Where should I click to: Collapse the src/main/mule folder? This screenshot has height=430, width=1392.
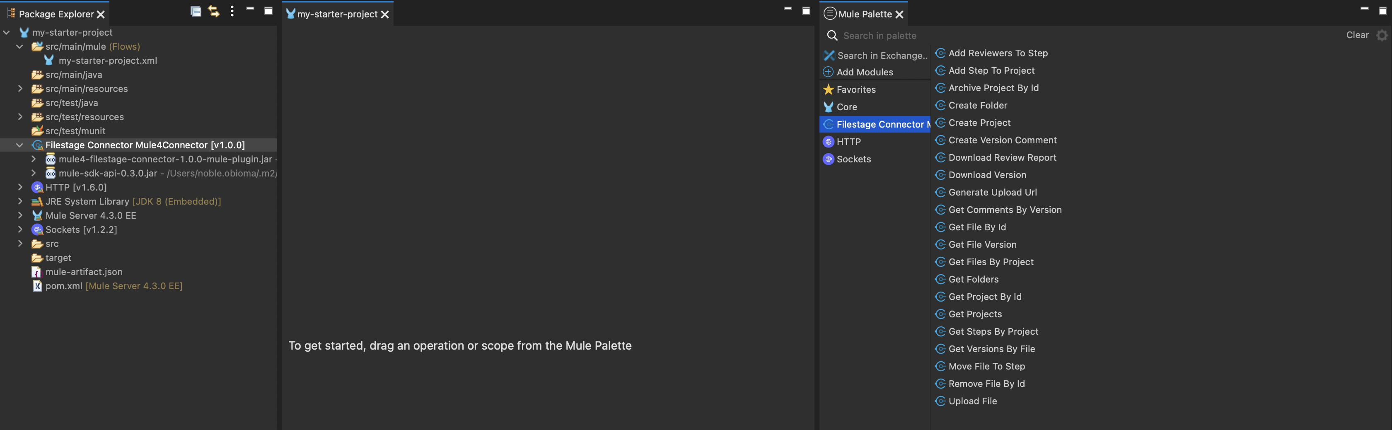[20, 46]
